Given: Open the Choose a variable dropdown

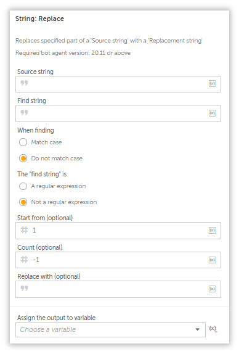Looking at the screenshot, I should click(110, 329).
